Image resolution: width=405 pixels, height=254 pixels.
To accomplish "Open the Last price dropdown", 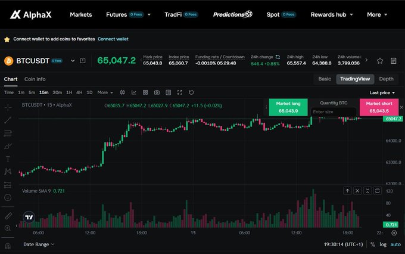I will [382, 92].
